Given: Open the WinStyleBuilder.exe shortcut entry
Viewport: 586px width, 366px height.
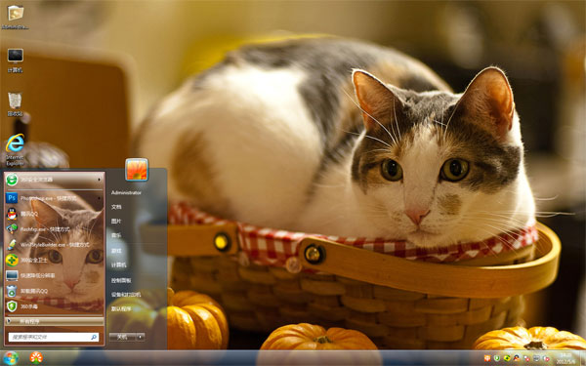Looking at the screenshot, I should (x=54, y=245).
